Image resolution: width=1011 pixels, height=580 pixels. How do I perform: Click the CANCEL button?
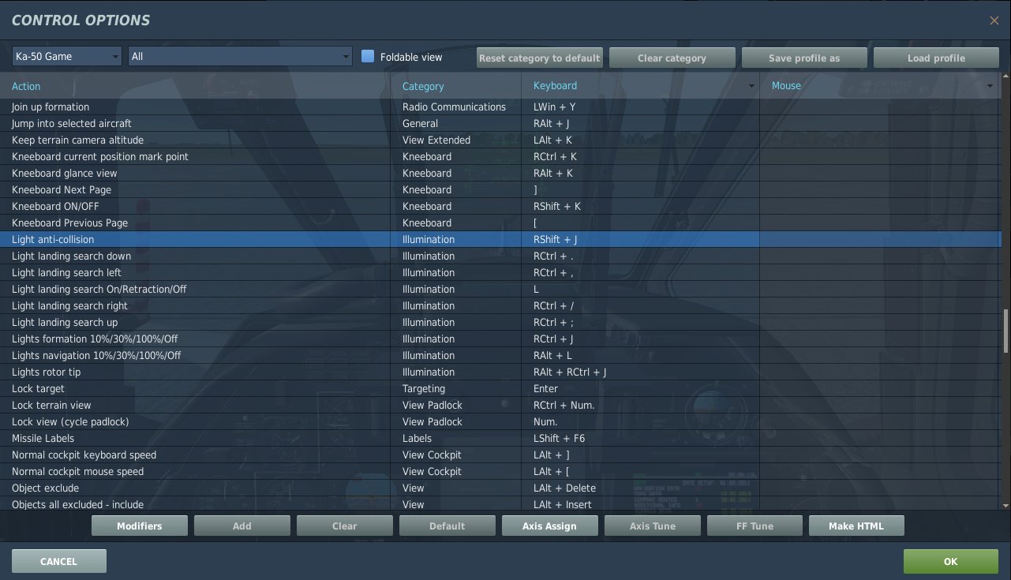click(59, 561)
